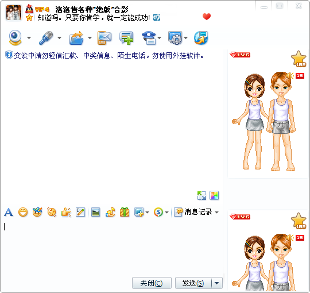Screen dimensions: 310x293
Task: Insert a picture into the message
Action: (x=95, y=213)
